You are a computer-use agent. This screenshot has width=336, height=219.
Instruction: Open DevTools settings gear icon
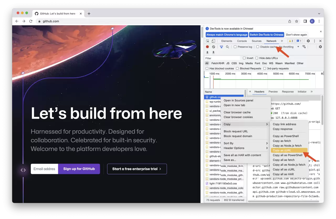point(308,41)
